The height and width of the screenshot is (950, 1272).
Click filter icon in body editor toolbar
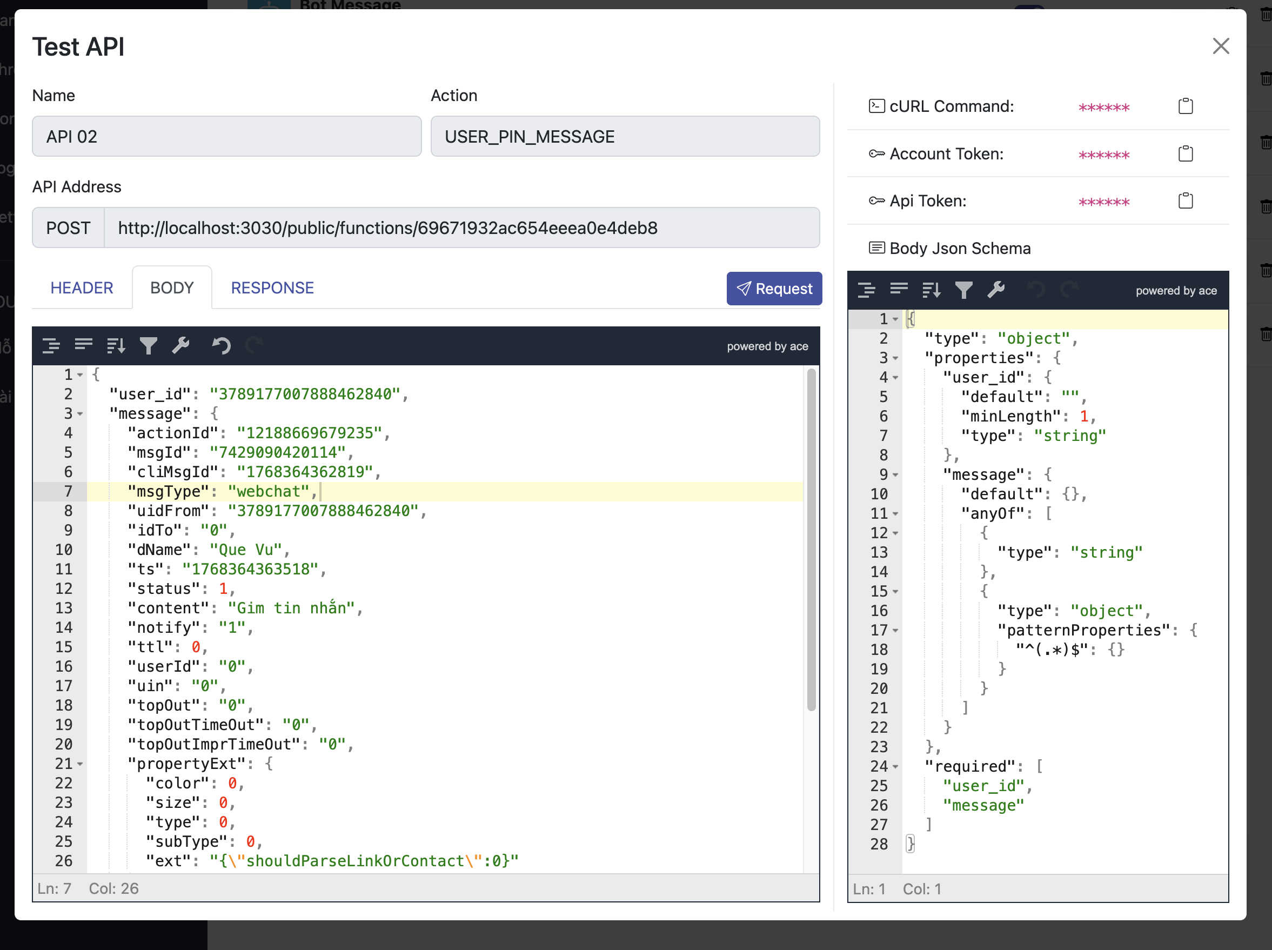[149, 346]
